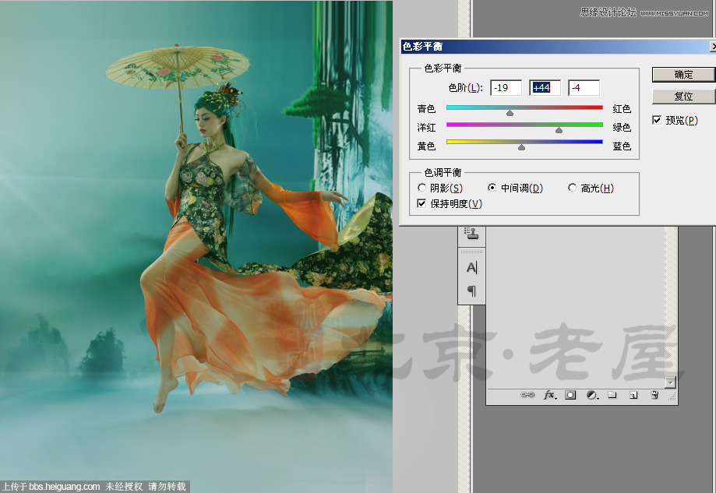Create a new layer

633,396
